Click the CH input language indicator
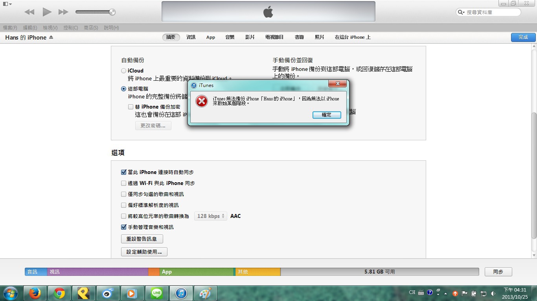This screenshot has width=537, height=301. tap(412, 292)
